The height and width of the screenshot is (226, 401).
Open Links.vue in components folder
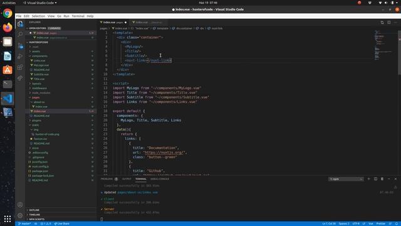(39, 60)
